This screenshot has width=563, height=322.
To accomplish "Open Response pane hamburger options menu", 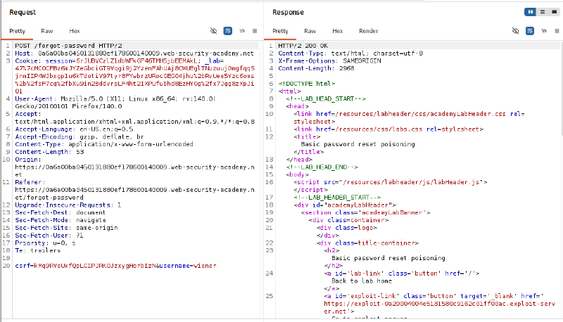I will (x=557, y=31).
